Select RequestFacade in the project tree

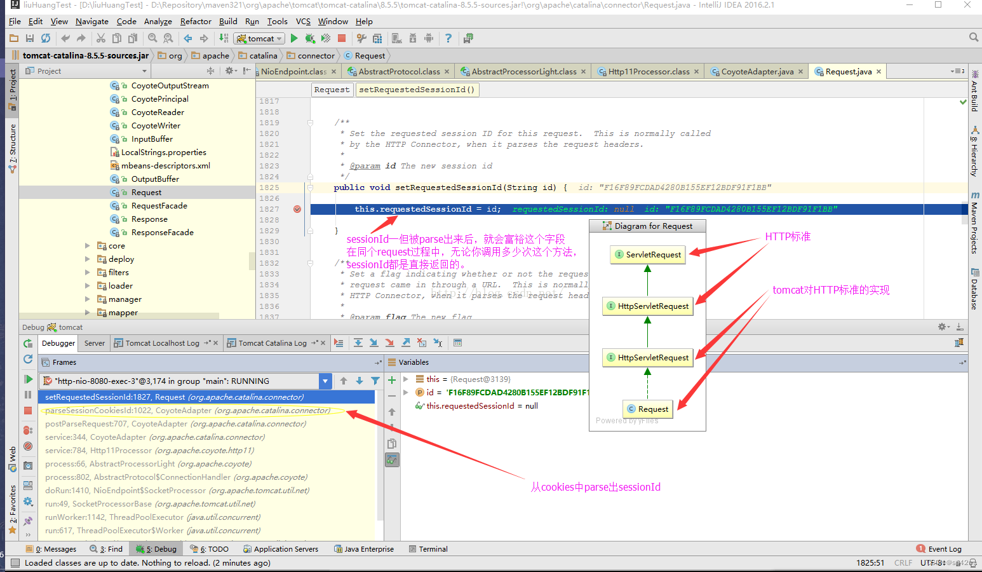[159, 206]
